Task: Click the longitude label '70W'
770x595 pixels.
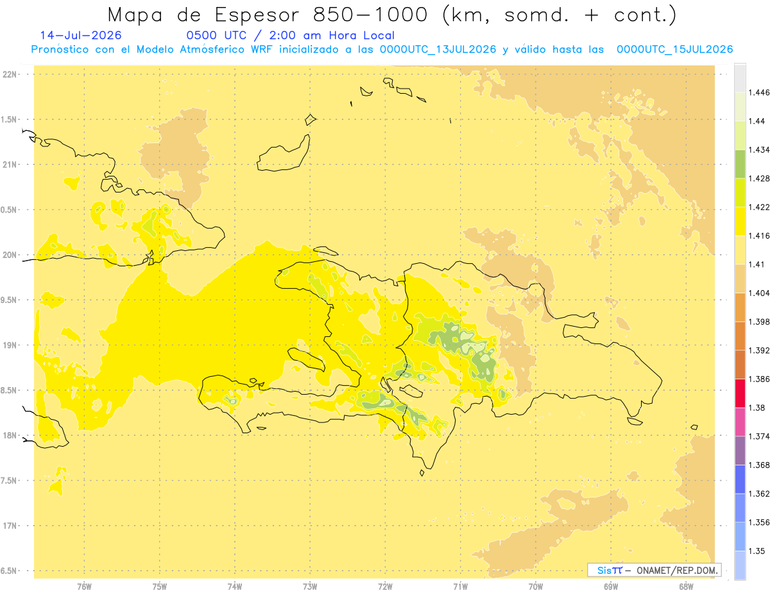Action: click(x=536, y=587)
